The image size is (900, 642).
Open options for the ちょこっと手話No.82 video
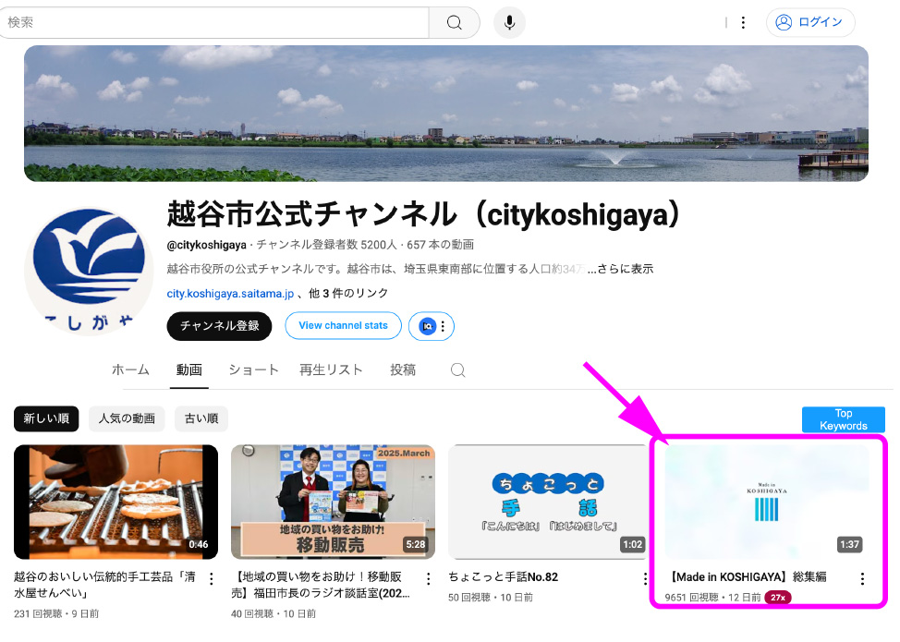(644, 578)
